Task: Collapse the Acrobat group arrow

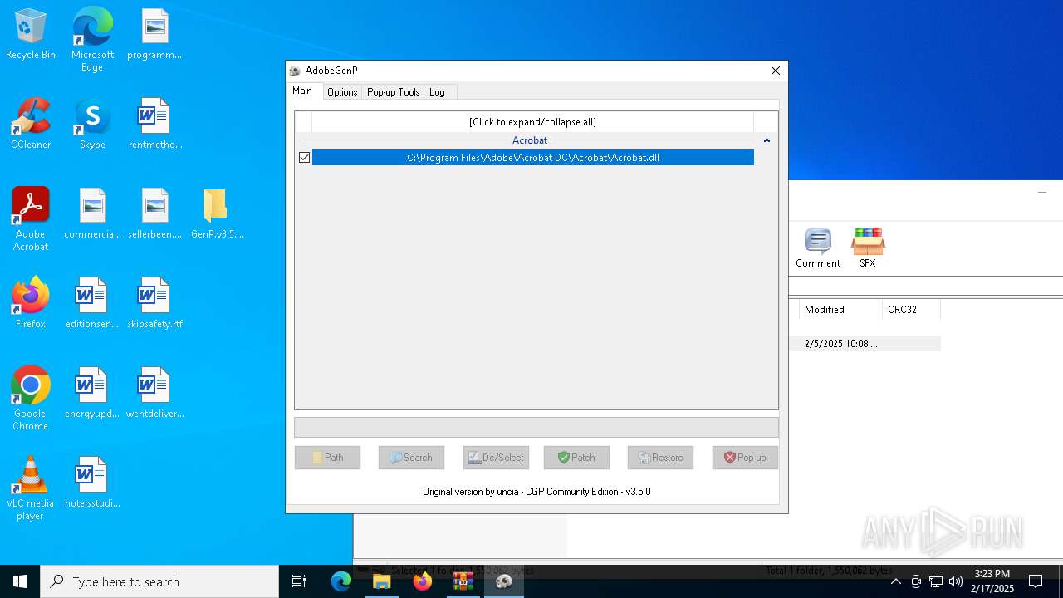Action: pos(767,140)
